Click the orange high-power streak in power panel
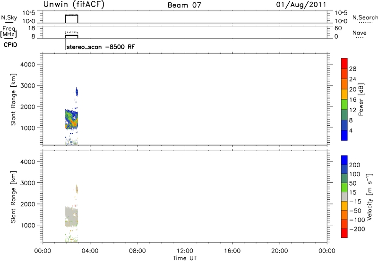 (73, 122)
